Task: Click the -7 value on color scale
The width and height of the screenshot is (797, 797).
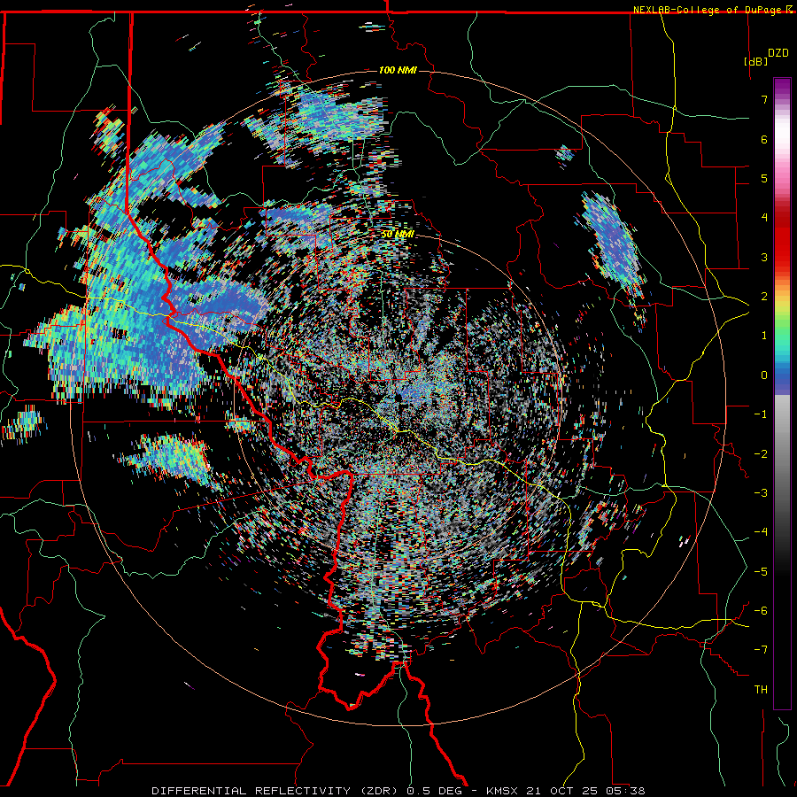Action: click(761, 650)
